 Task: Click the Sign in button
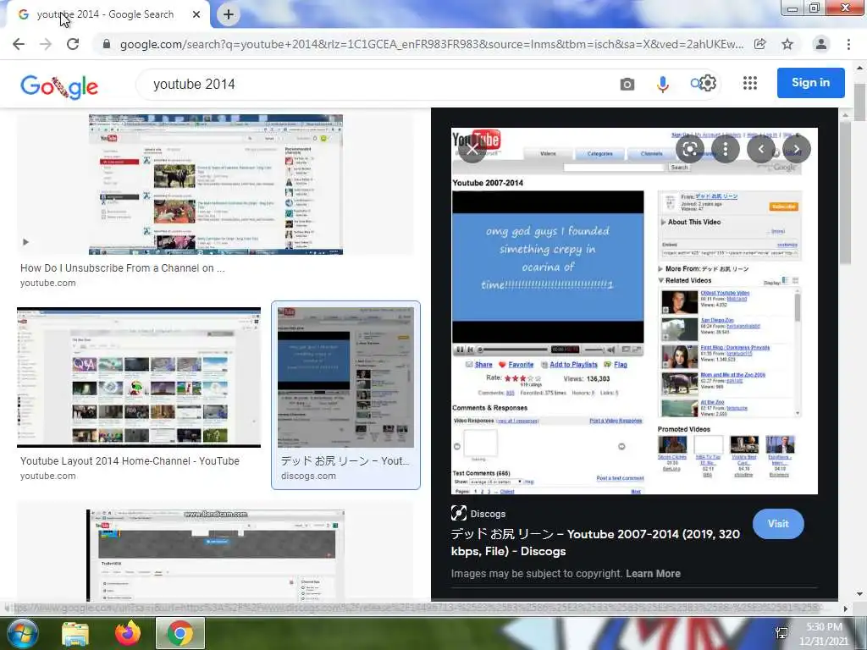(810, 83)
